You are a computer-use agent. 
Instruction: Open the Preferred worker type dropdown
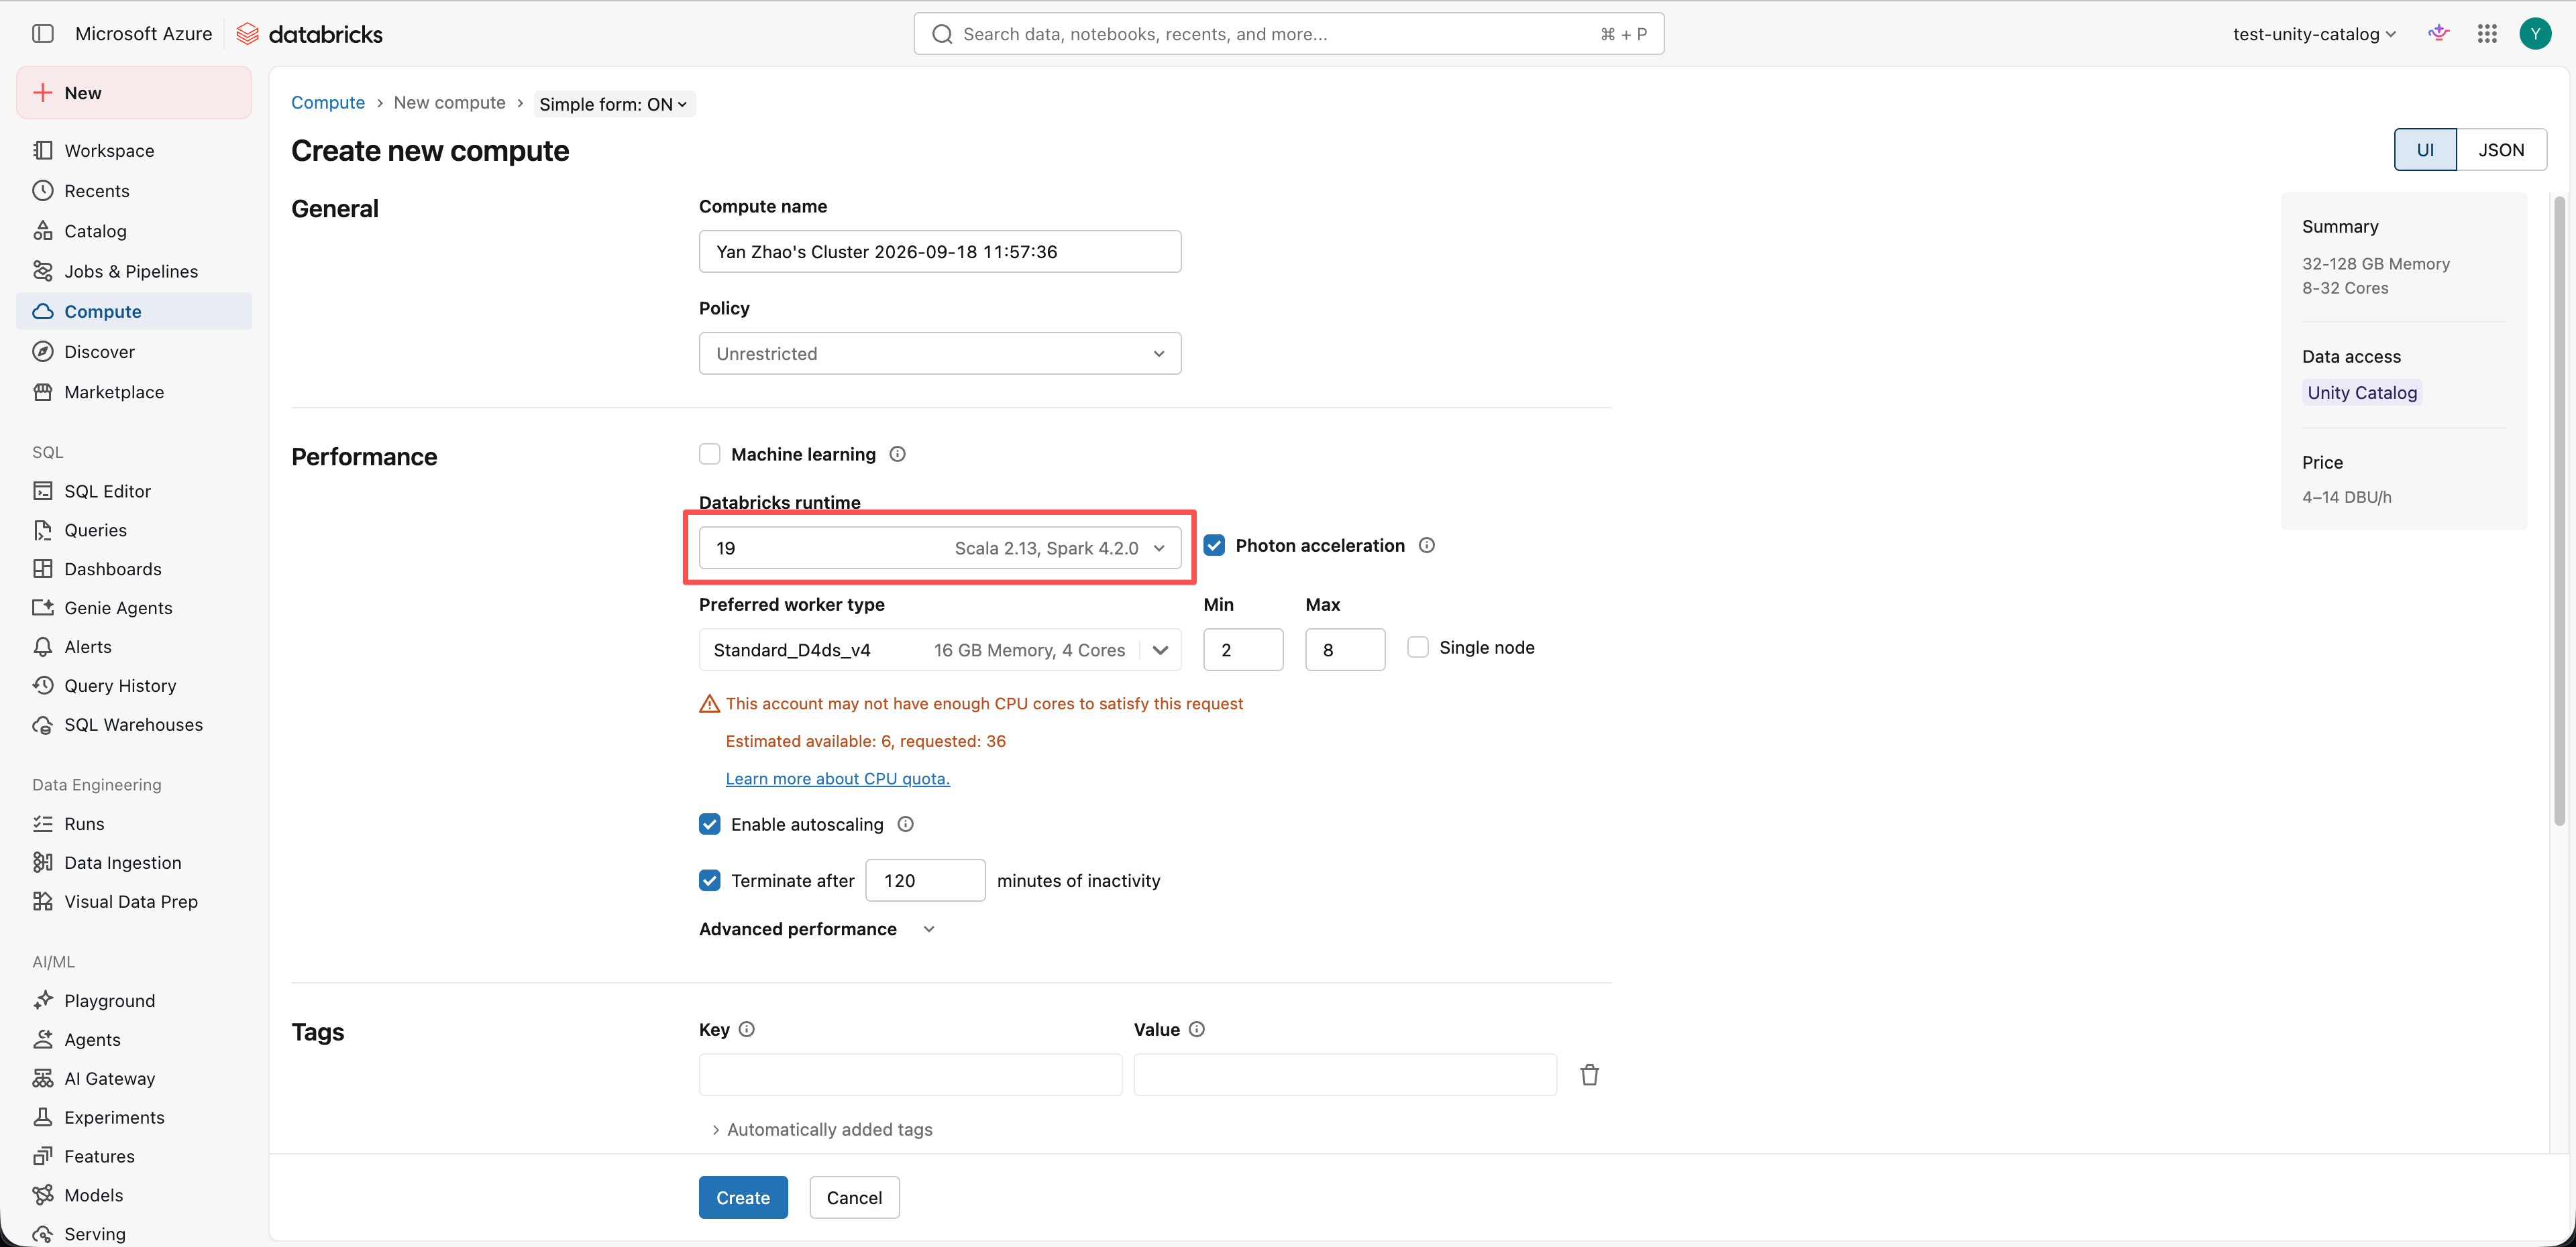click(940, 650)
